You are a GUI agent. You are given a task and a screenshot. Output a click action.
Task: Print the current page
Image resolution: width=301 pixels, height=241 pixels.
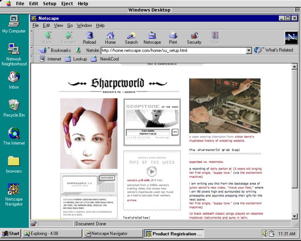point(173,38)
